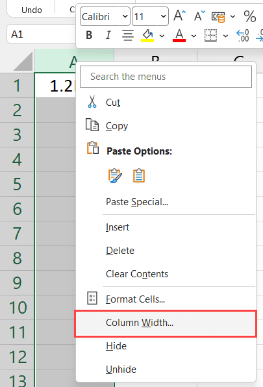Screen dimensions: 263x387
Task: Open Format Cells dialog entry
Action: [x=166, y=299]
